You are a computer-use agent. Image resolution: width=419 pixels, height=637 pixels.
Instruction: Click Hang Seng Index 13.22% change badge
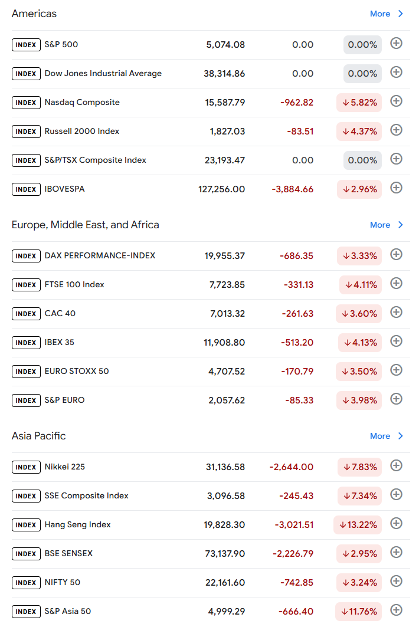[x=357, y=525]
